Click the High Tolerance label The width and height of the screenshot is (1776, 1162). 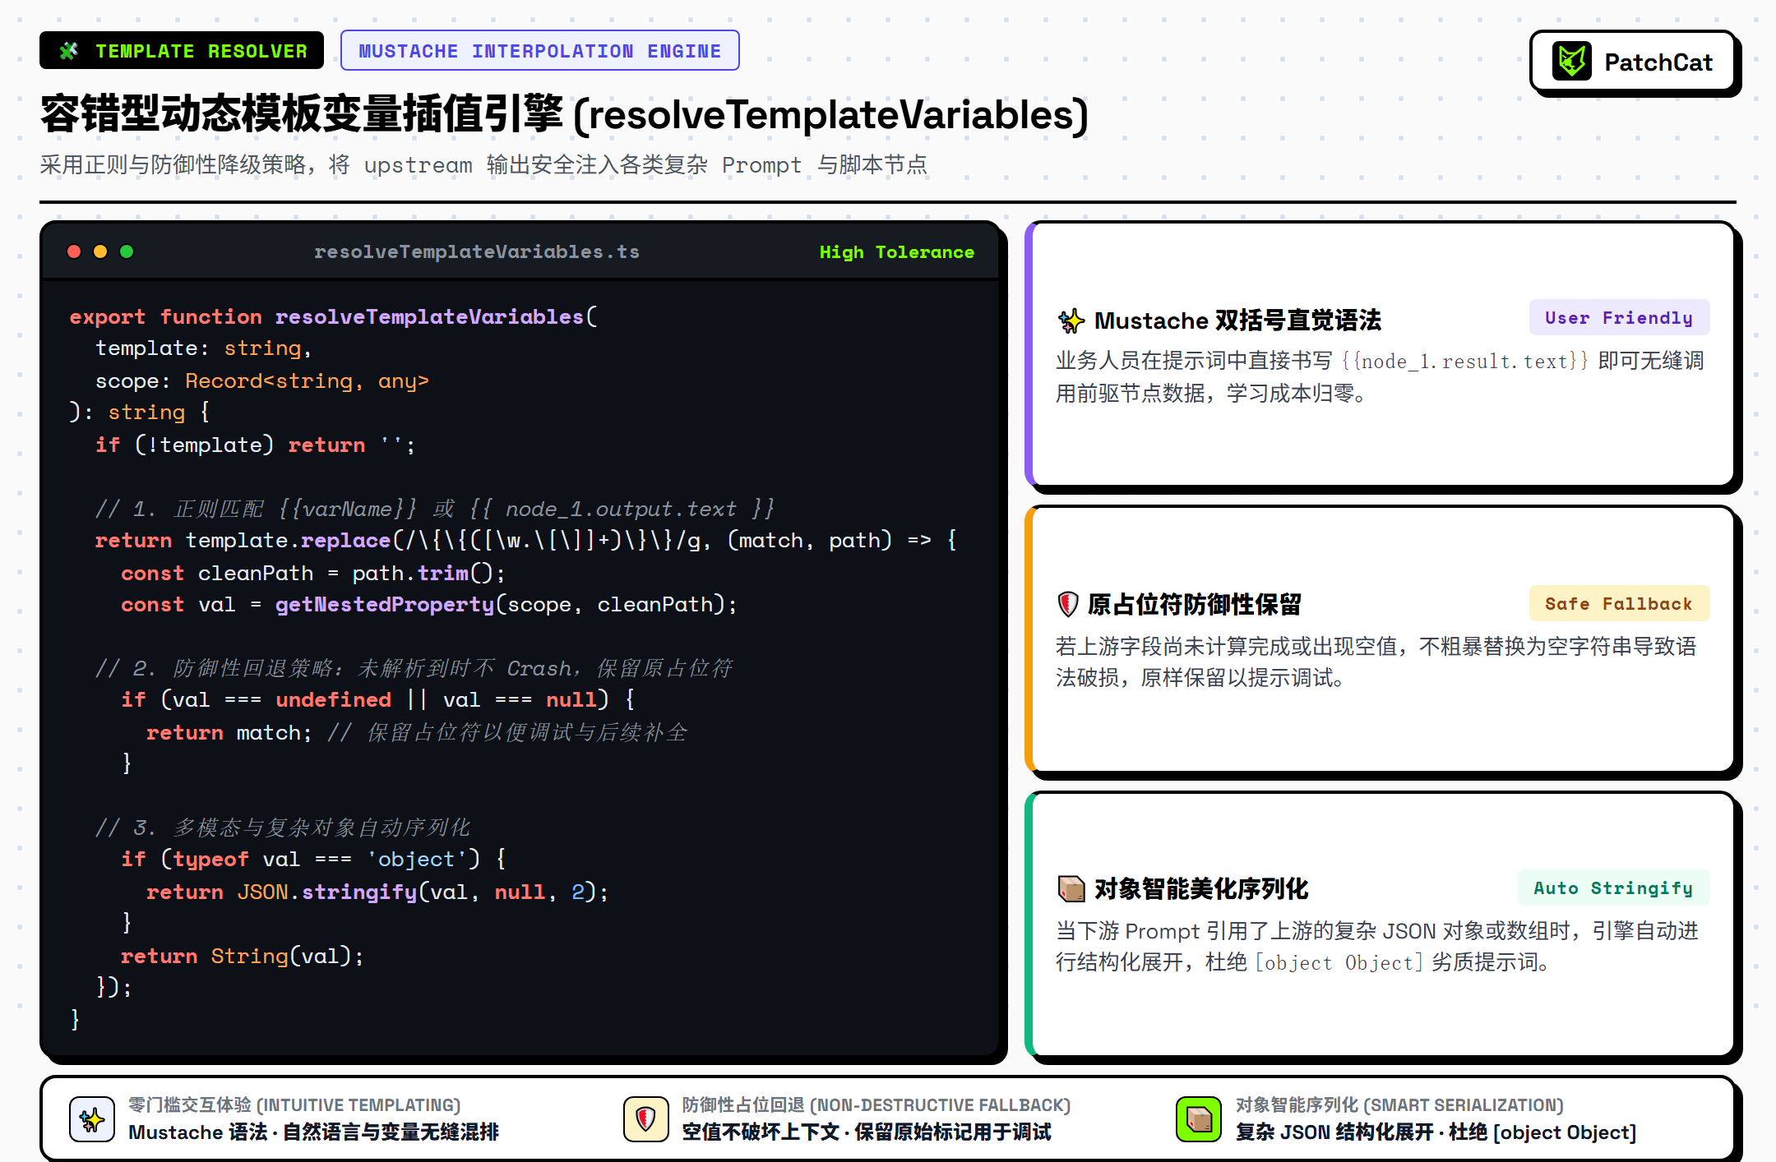pyautogui.click(x=897, y=252)
